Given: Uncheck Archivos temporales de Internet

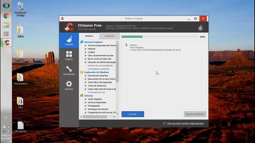Looking at the screenshot, I should pyautogui.click(x=86, y=45).
